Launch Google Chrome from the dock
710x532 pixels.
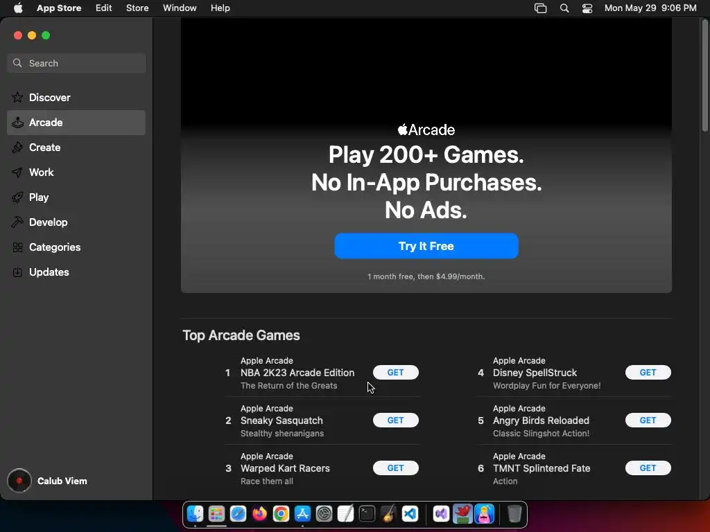coord(282,513)
